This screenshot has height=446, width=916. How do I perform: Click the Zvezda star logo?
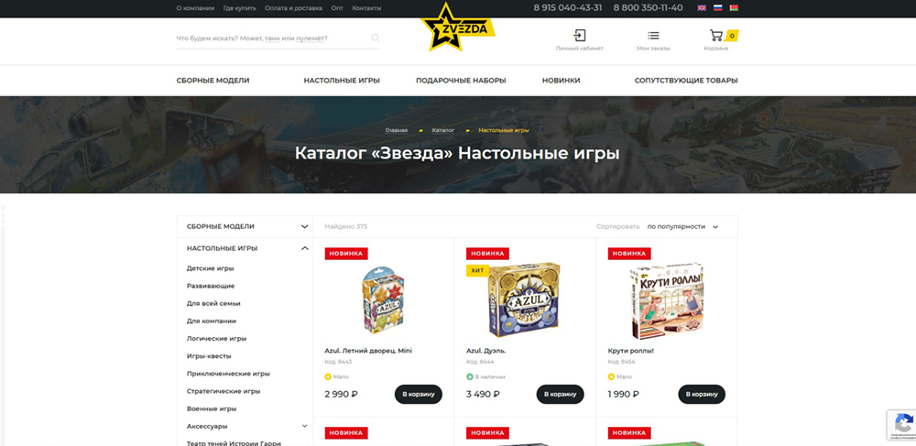point(458,27)
